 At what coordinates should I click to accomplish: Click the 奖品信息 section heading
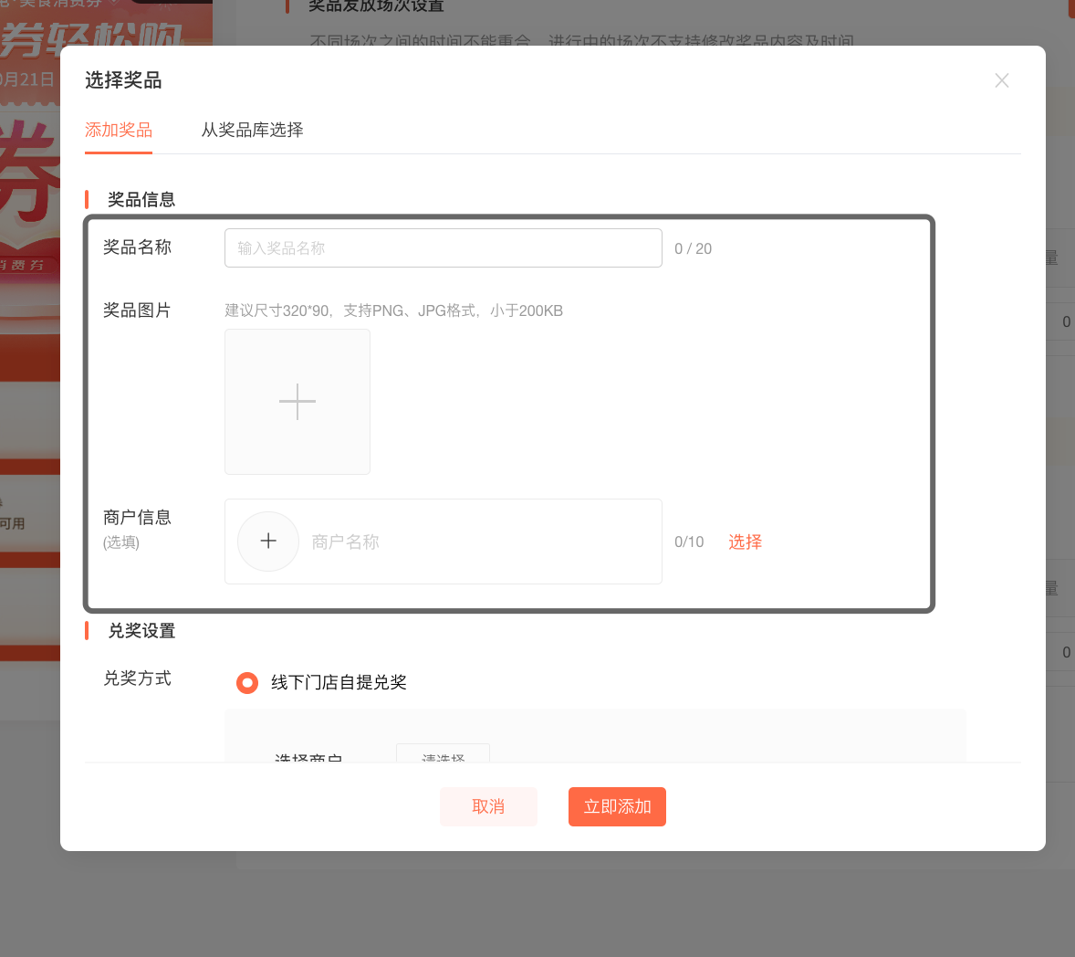coord(141,200)
